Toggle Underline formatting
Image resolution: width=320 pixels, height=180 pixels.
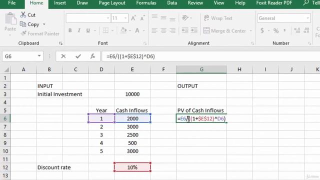pos(88,30)
